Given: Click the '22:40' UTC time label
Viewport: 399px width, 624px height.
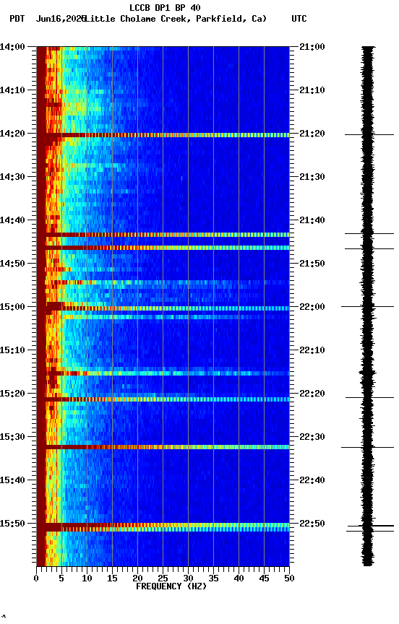Looking at the screenshot, I should [x=312, y=481].
